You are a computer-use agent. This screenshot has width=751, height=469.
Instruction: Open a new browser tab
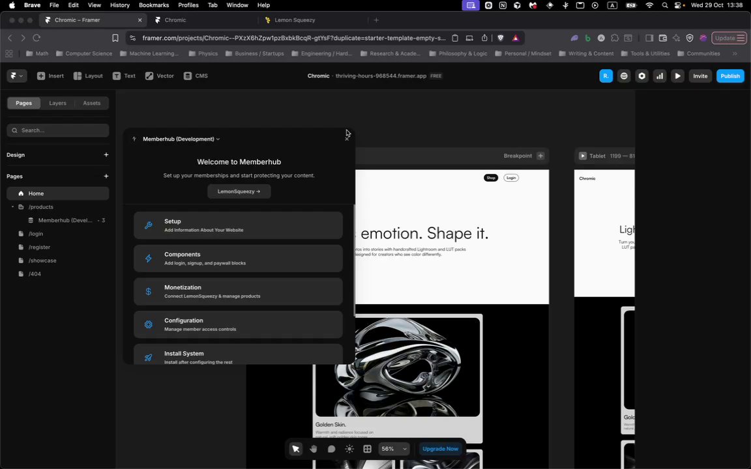[376, 20]
